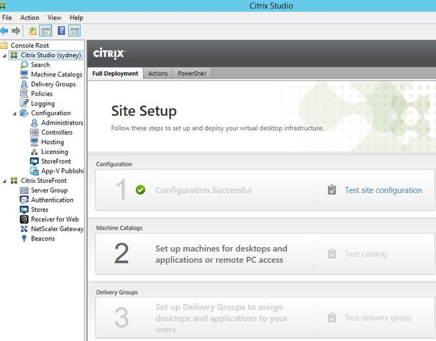Click the Back arrow toolbar icon
This screenshot has width=436, height=341.
point(4,31)
